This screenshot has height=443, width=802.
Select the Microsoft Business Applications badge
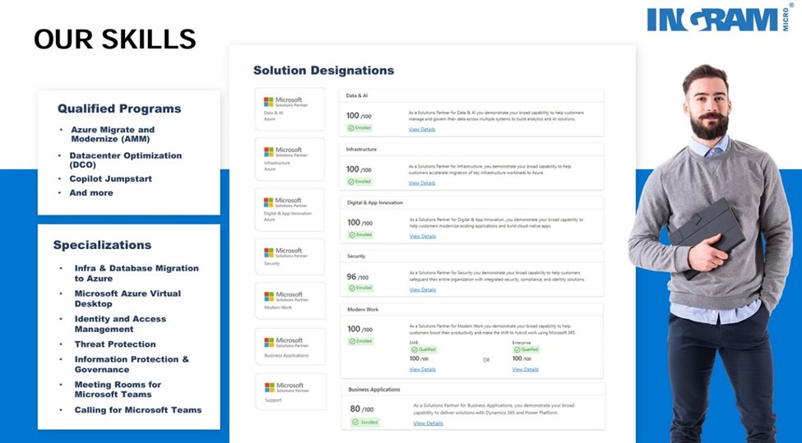[290, 347]
